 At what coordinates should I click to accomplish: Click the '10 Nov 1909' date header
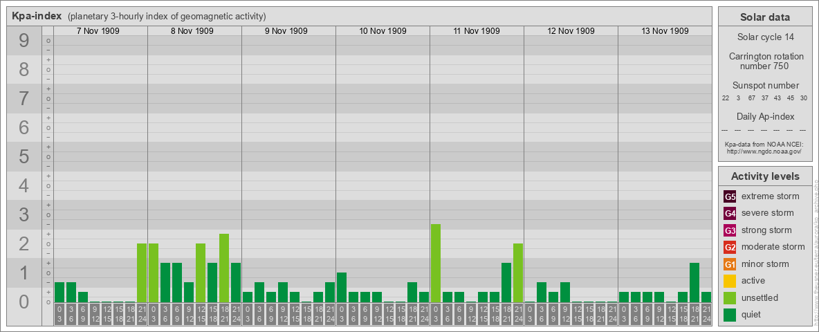click(383, 31)
